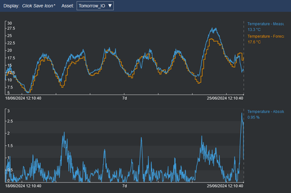Viewport: 291px width, 193px height.
Task: Click the tallest error spike in bottom chart
Action: point(242,113)
